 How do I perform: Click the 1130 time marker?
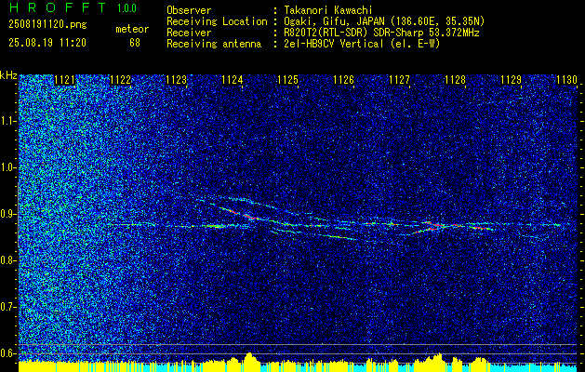coord(566,80)
